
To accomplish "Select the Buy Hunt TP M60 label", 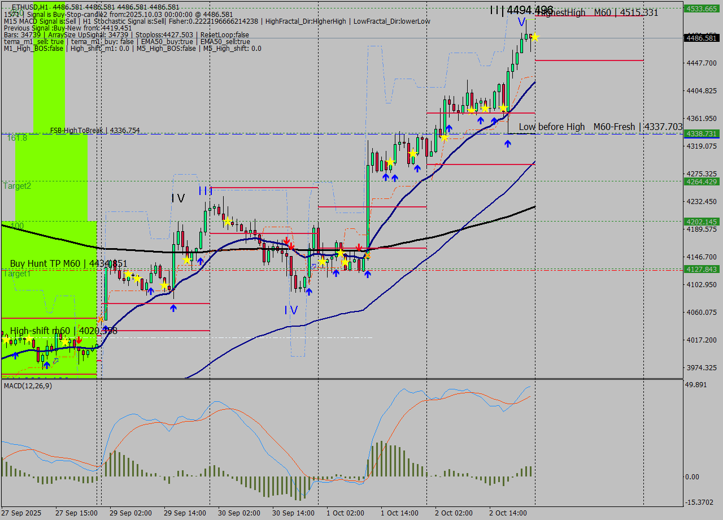I will pos(68,263).
